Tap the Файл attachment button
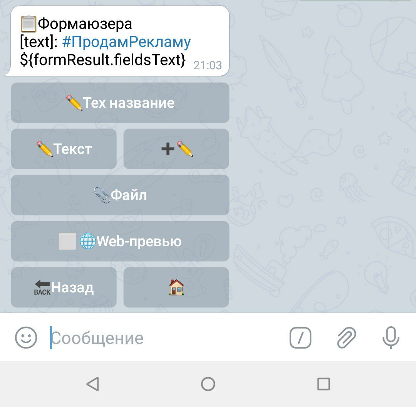Viewport: 416px width, 407px height. [x=120, y=195]
